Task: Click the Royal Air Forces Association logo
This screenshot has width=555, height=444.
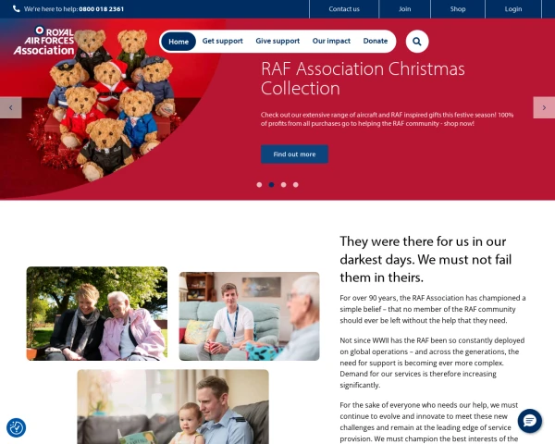Action: (44, 41)
